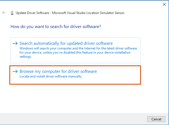Go back using the left arrow icon
Screen dimensions: 169x125
point(4,13)
